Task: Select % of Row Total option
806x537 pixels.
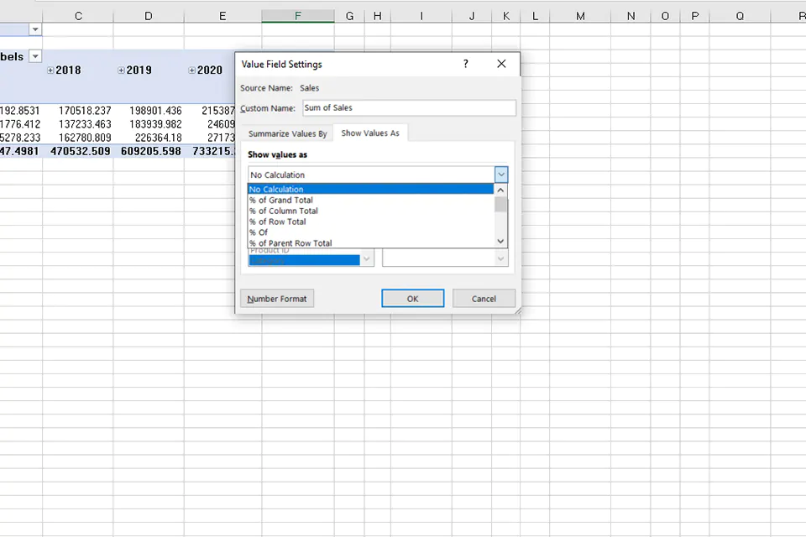Action: [278, 222]
